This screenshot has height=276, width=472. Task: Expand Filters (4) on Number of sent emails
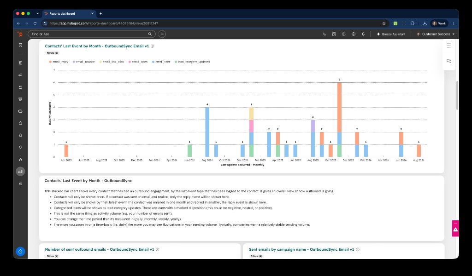[x=53, y=256]
